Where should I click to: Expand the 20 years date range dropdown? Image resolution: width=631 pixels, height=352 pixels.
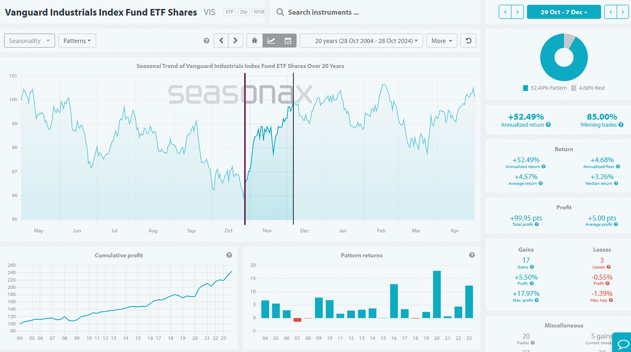361,41
